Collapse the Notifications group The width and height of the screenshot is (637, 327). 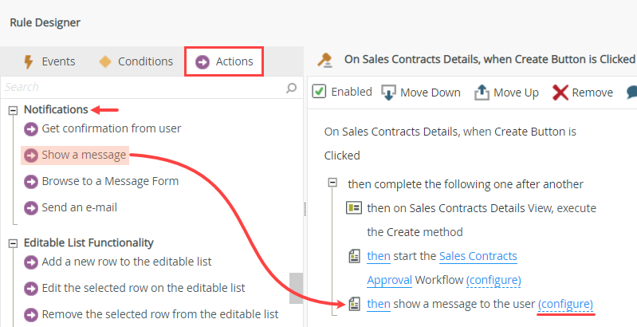point(13,109)
